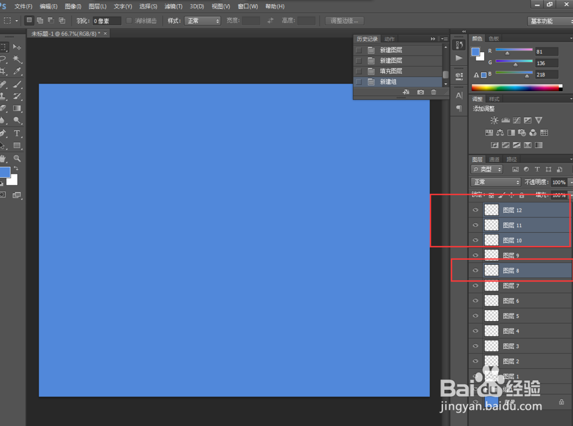Image resolution: width=573 pixels, height=426 pixels.
Task: Set history brush source for 填充图层
Action: (x=359, y=71)
